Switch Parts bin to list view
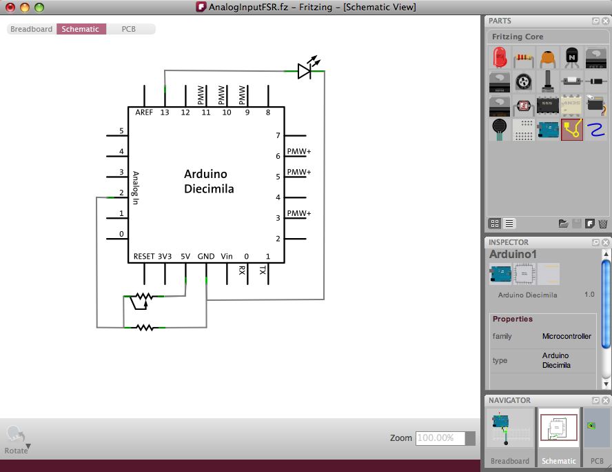This screenshot has height=472, width=612. [509, 224]
